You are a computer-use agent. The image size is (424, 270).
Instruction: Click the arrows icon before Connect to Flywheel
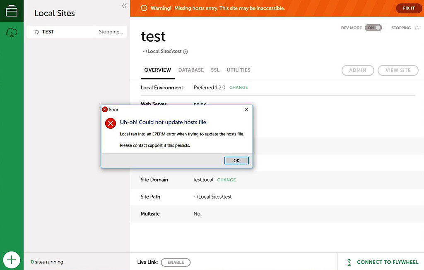coord(350,262)
